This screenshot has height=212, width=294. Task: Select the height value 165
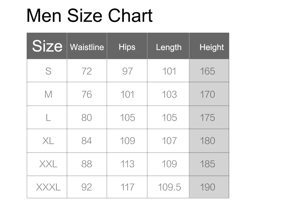[207, 71]
